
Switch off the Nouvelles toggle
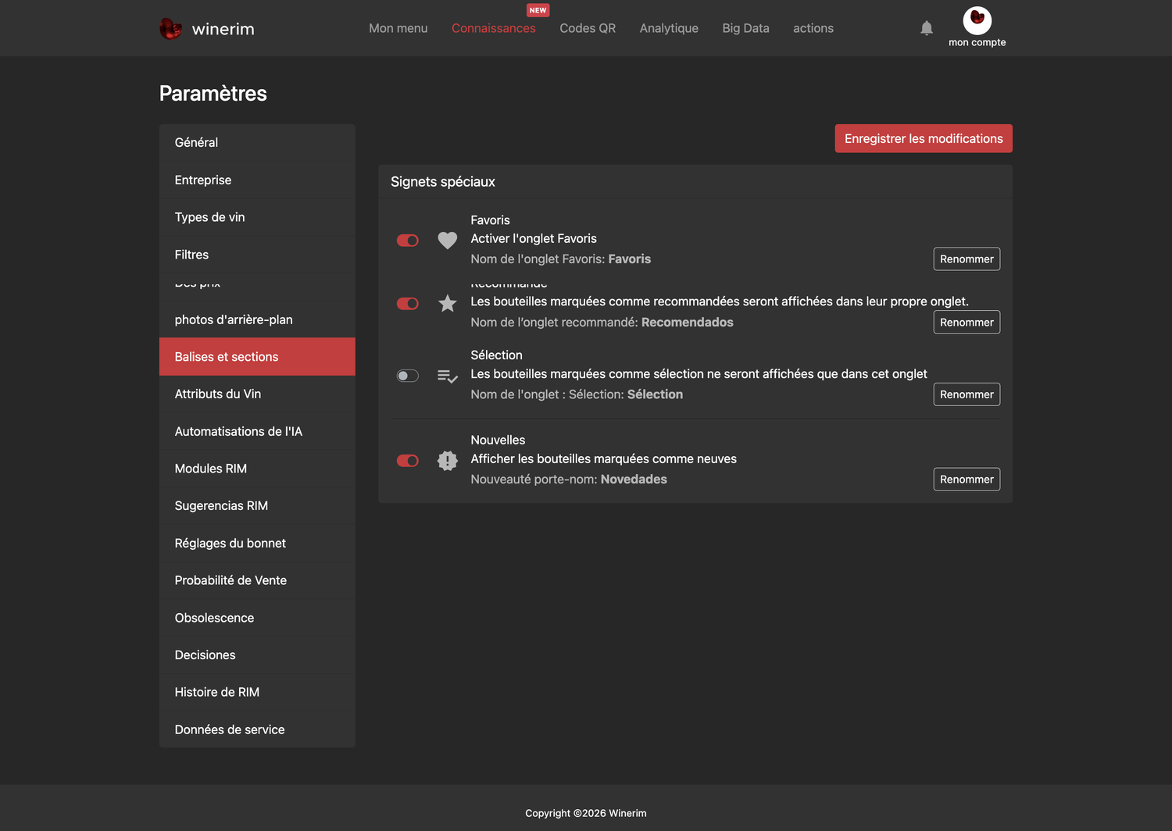[408, 461]
